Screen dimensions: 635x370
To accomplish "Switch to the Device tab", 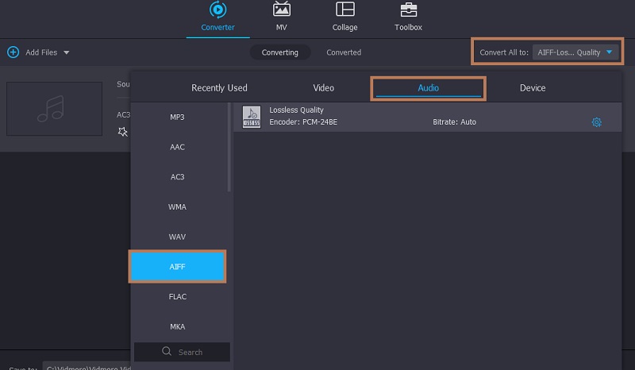I will [x=532, y=88].
